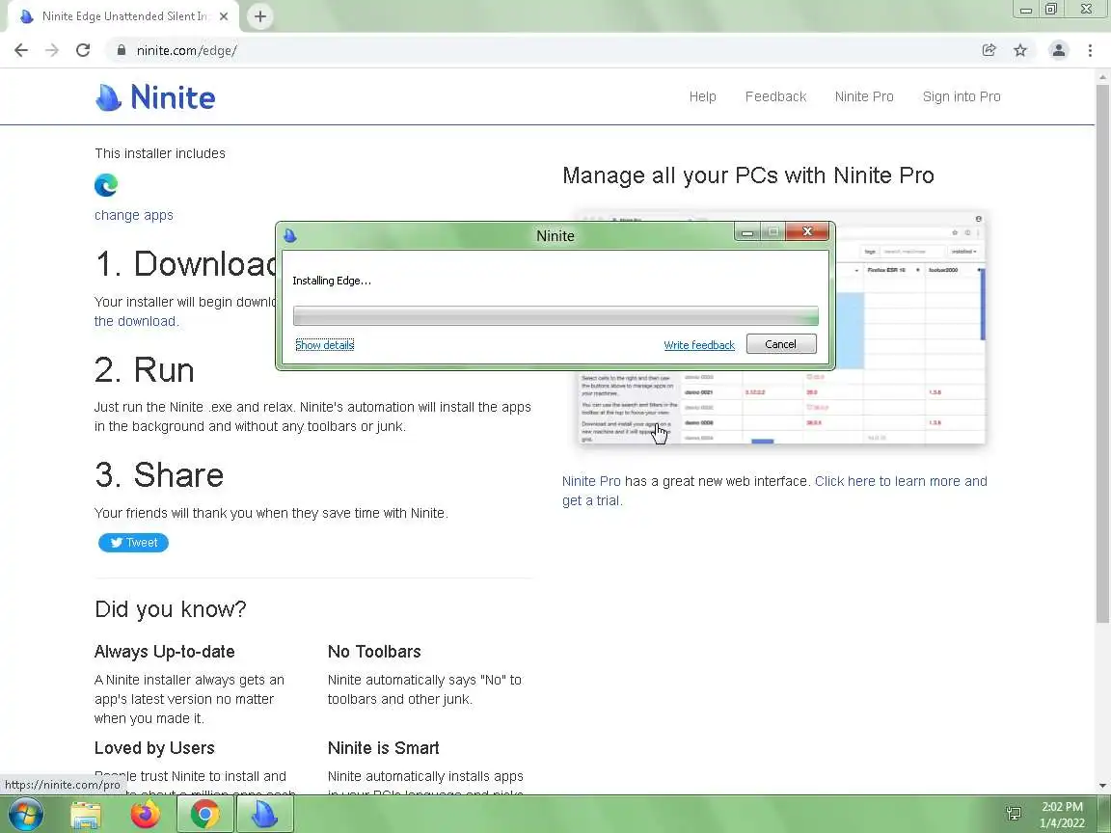Minimize the Ninite installer dialog

[x=746, y=231]
